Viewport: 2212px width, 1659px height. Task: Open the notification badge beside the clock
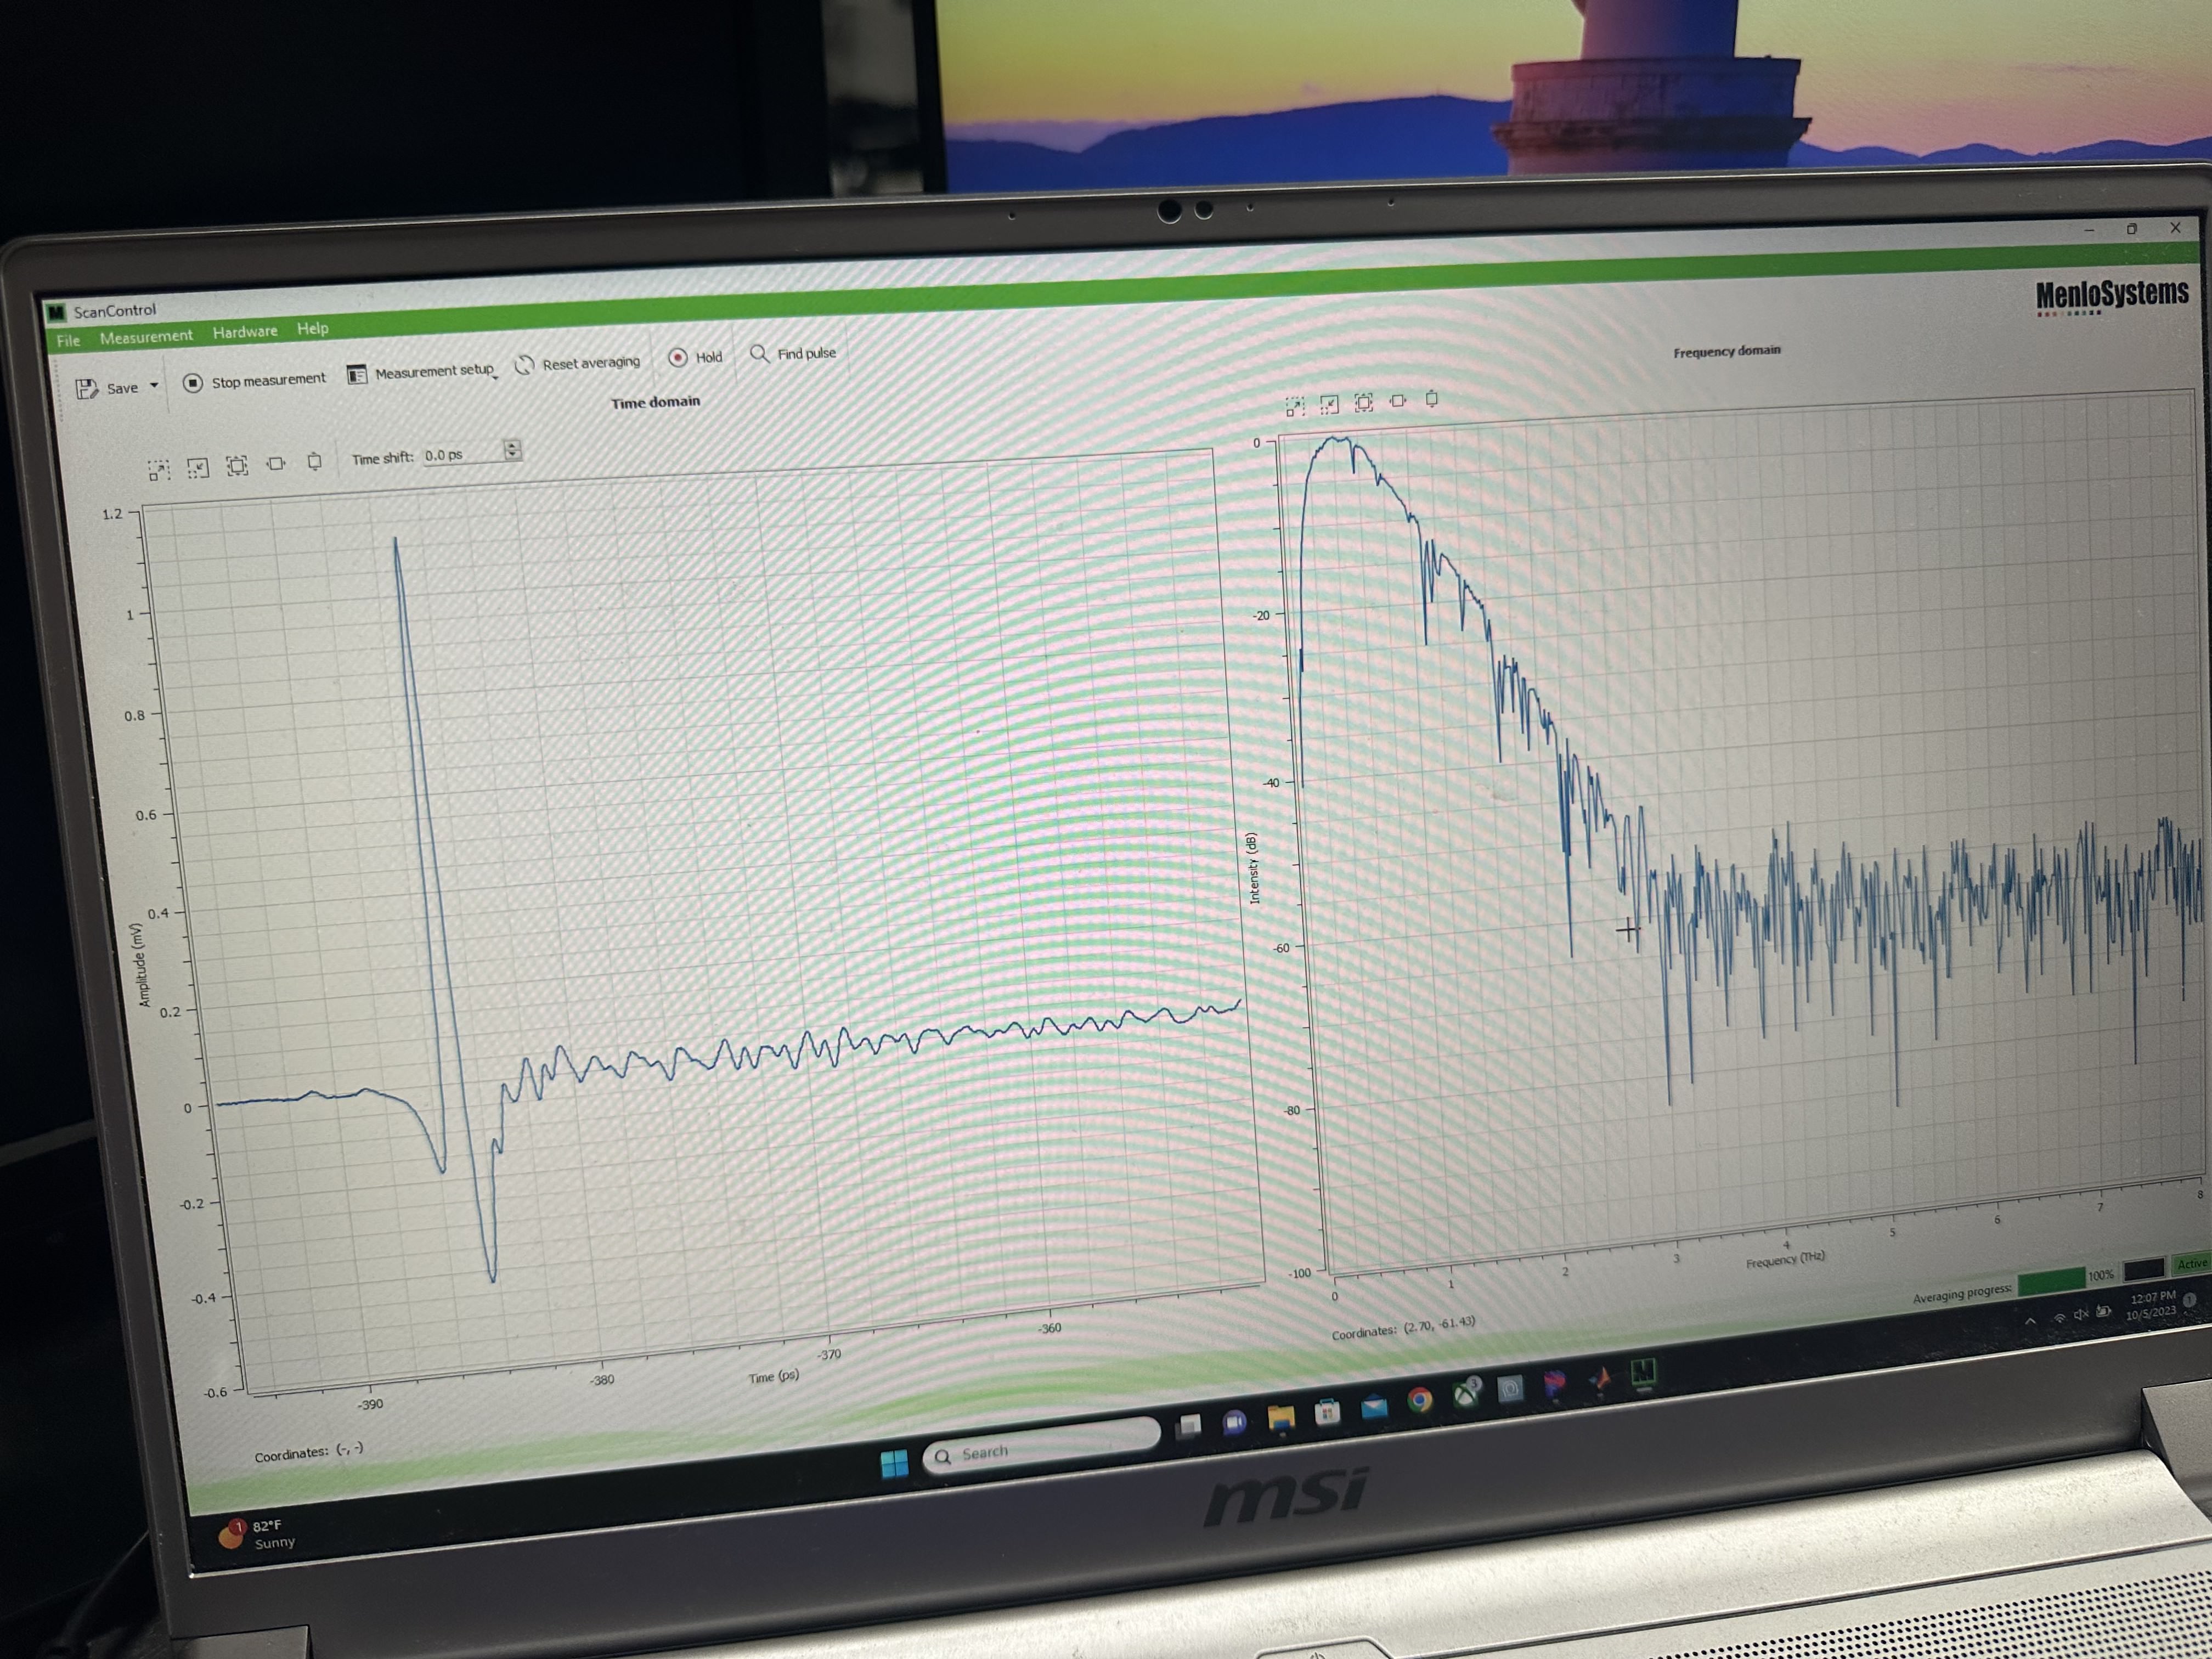(2190, 1300)
